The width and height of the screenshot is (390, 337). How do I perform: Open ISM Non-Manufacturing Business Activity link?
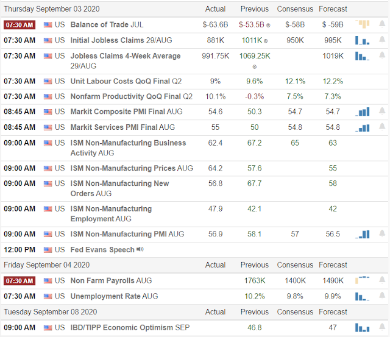(x=129, y=148)
